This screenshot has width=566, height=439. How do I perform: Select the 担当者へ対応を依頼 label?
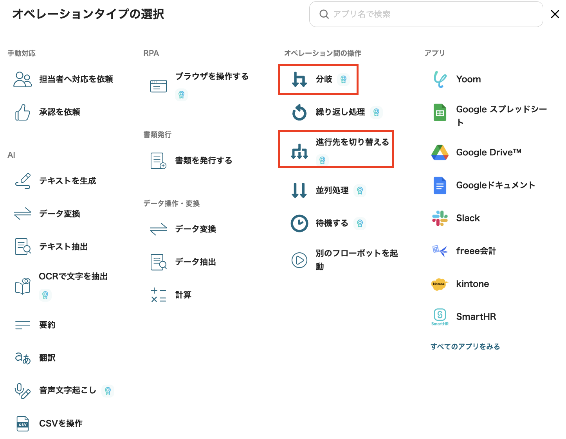[76, 79]
